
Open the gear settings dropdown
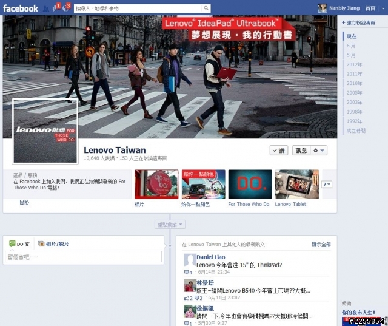(x=319, y=151)
